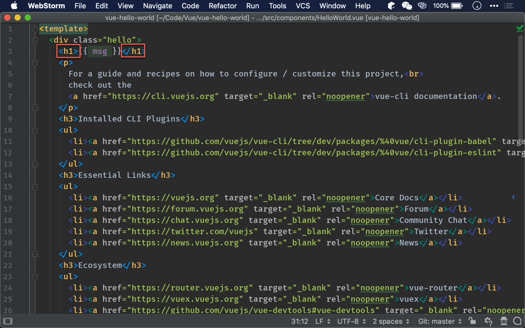Open the WebStorm application menu

point(47,6)
